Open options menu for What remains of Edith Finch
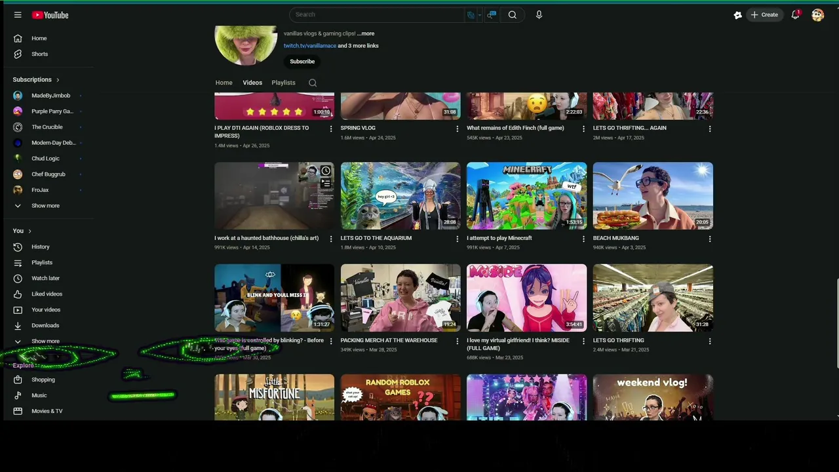Screen dimensions: 839x472 click(583, 129)
